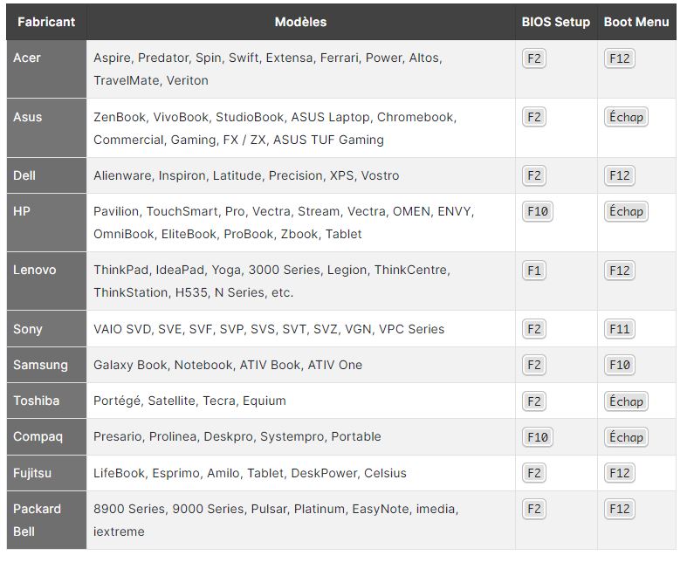Click the F10 BIOS key in HP row

538,211
